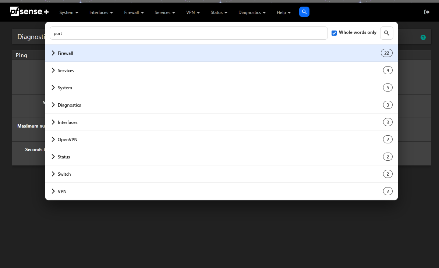Click the green help question mark icon
This screenshot has width=439, height=268.
pos(423,37)
